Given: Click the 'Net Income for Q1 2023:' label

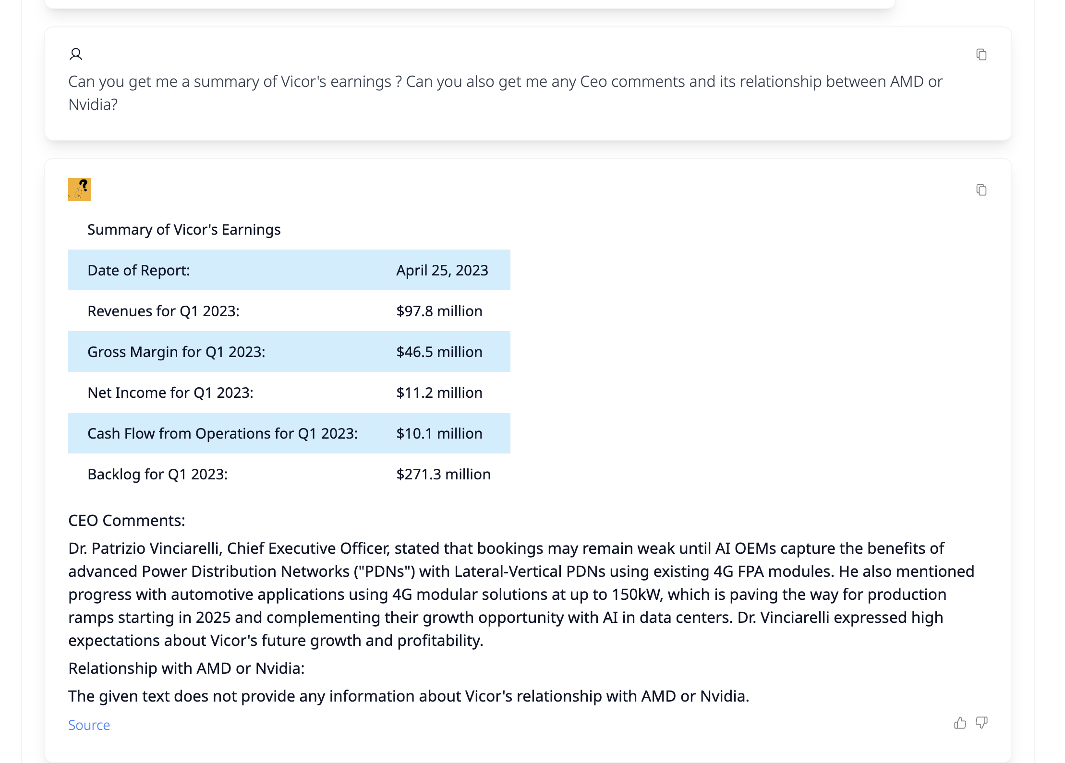Looking at the screenshot, I should coord(170,393).
